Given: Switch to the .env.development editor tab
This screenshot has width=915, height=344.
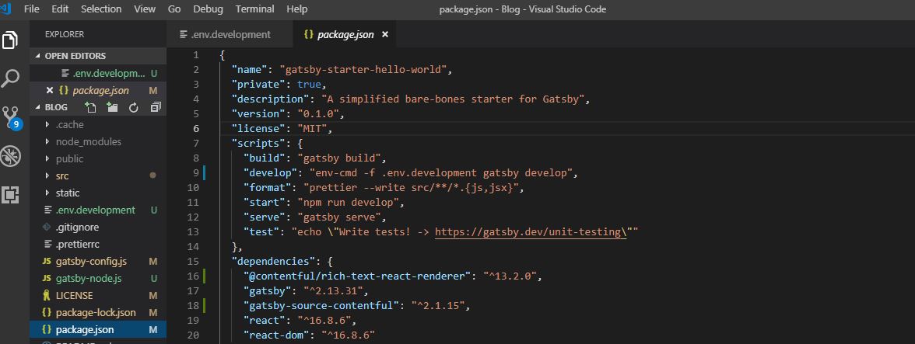Looking at the screenshot, I should [230, 34].
